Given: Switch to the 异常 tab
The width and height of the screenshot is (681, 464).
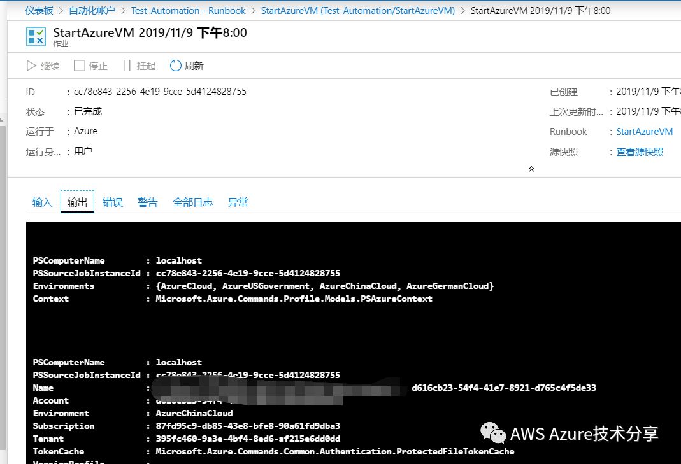Looking at the screenshot, I should tap(238, 202).
